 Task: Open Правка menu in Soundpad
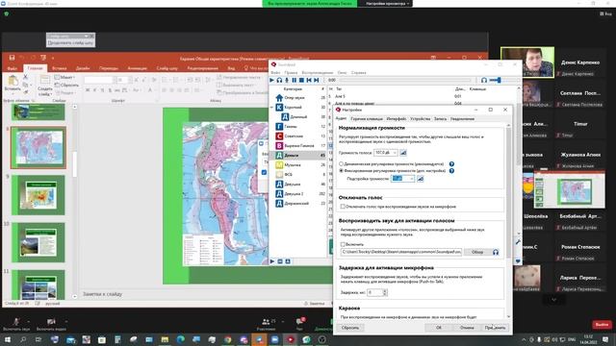[291, 73]
